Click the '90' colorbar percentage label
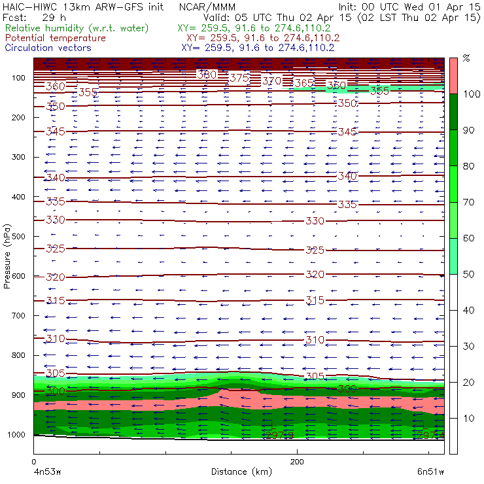Screen dimensions: 484x484 click(468, 130)
